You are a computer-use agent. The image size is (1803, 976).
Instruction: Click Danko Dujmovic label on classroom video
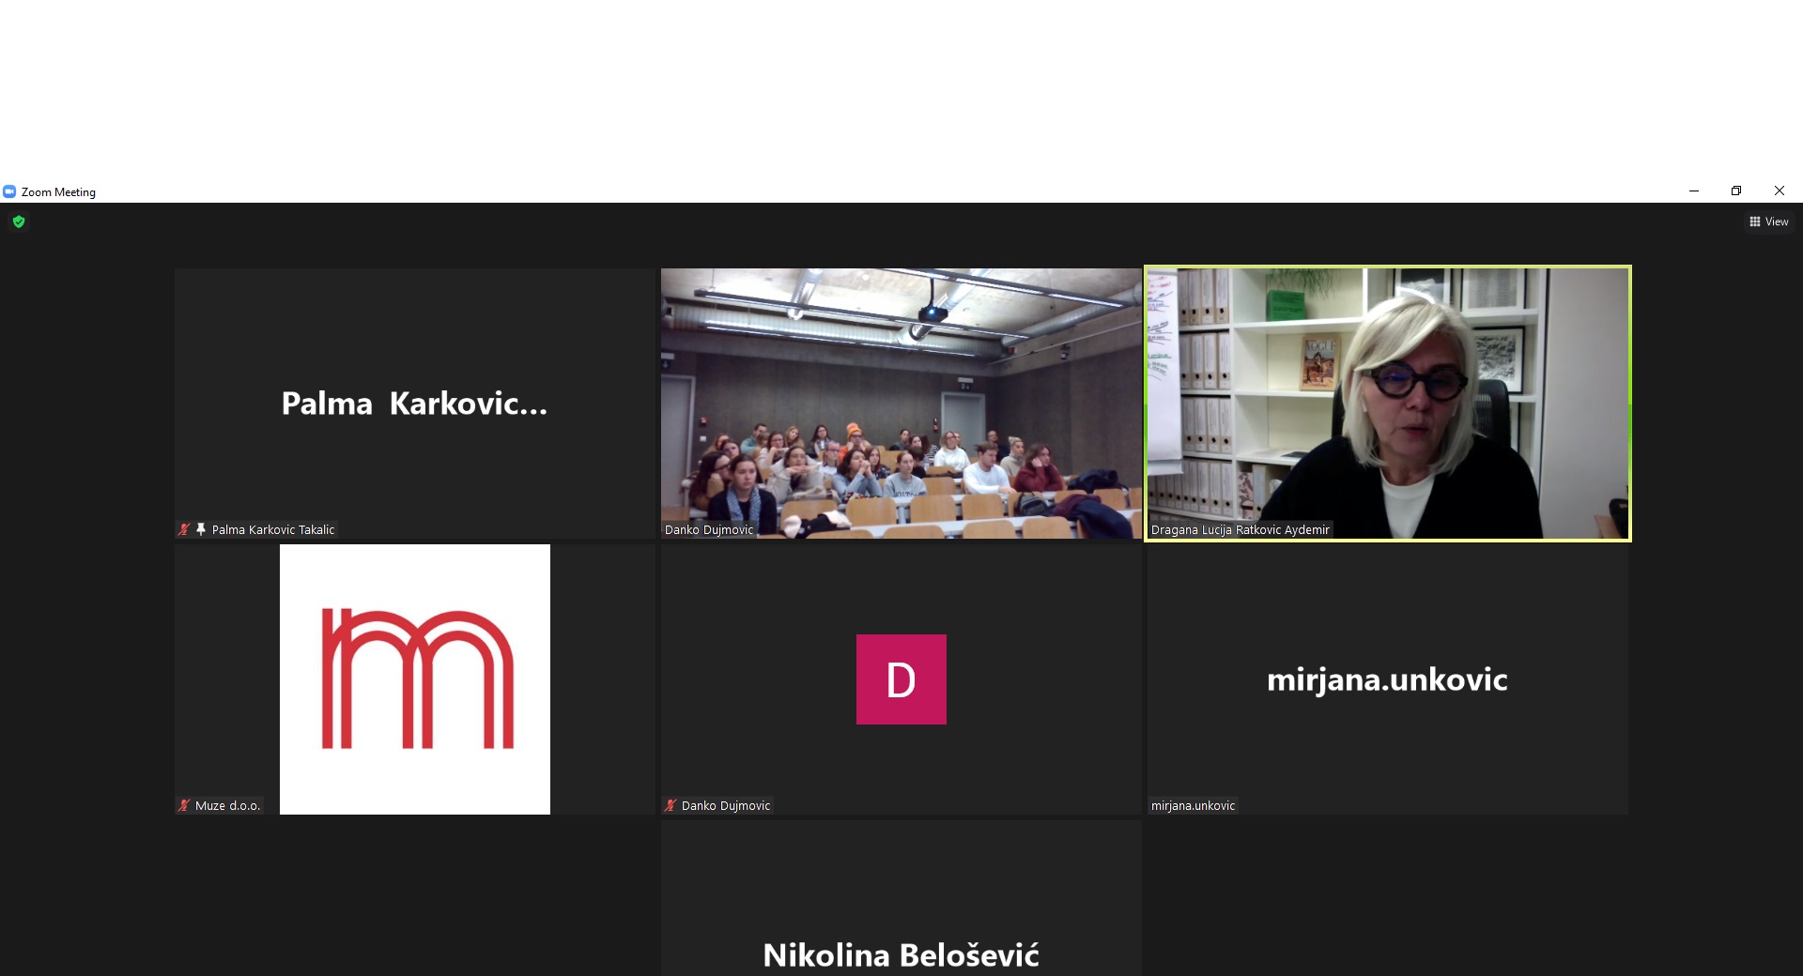tap(709, 530)
